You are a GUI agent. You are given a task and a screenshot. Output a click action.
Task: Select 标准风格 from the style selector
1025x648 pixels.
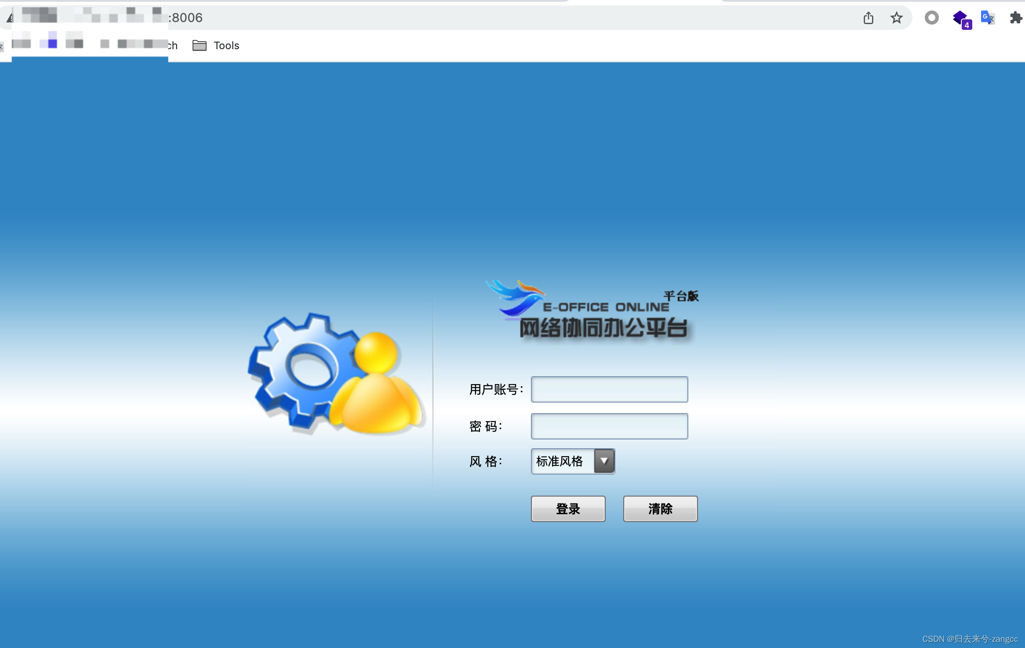click(560, 461)
